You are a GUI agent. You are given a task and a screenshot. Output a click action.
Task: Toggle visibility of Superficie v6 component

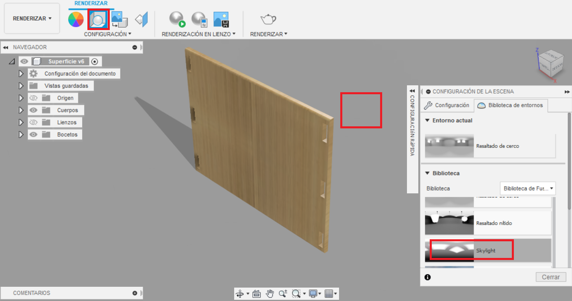coord(24,61)
